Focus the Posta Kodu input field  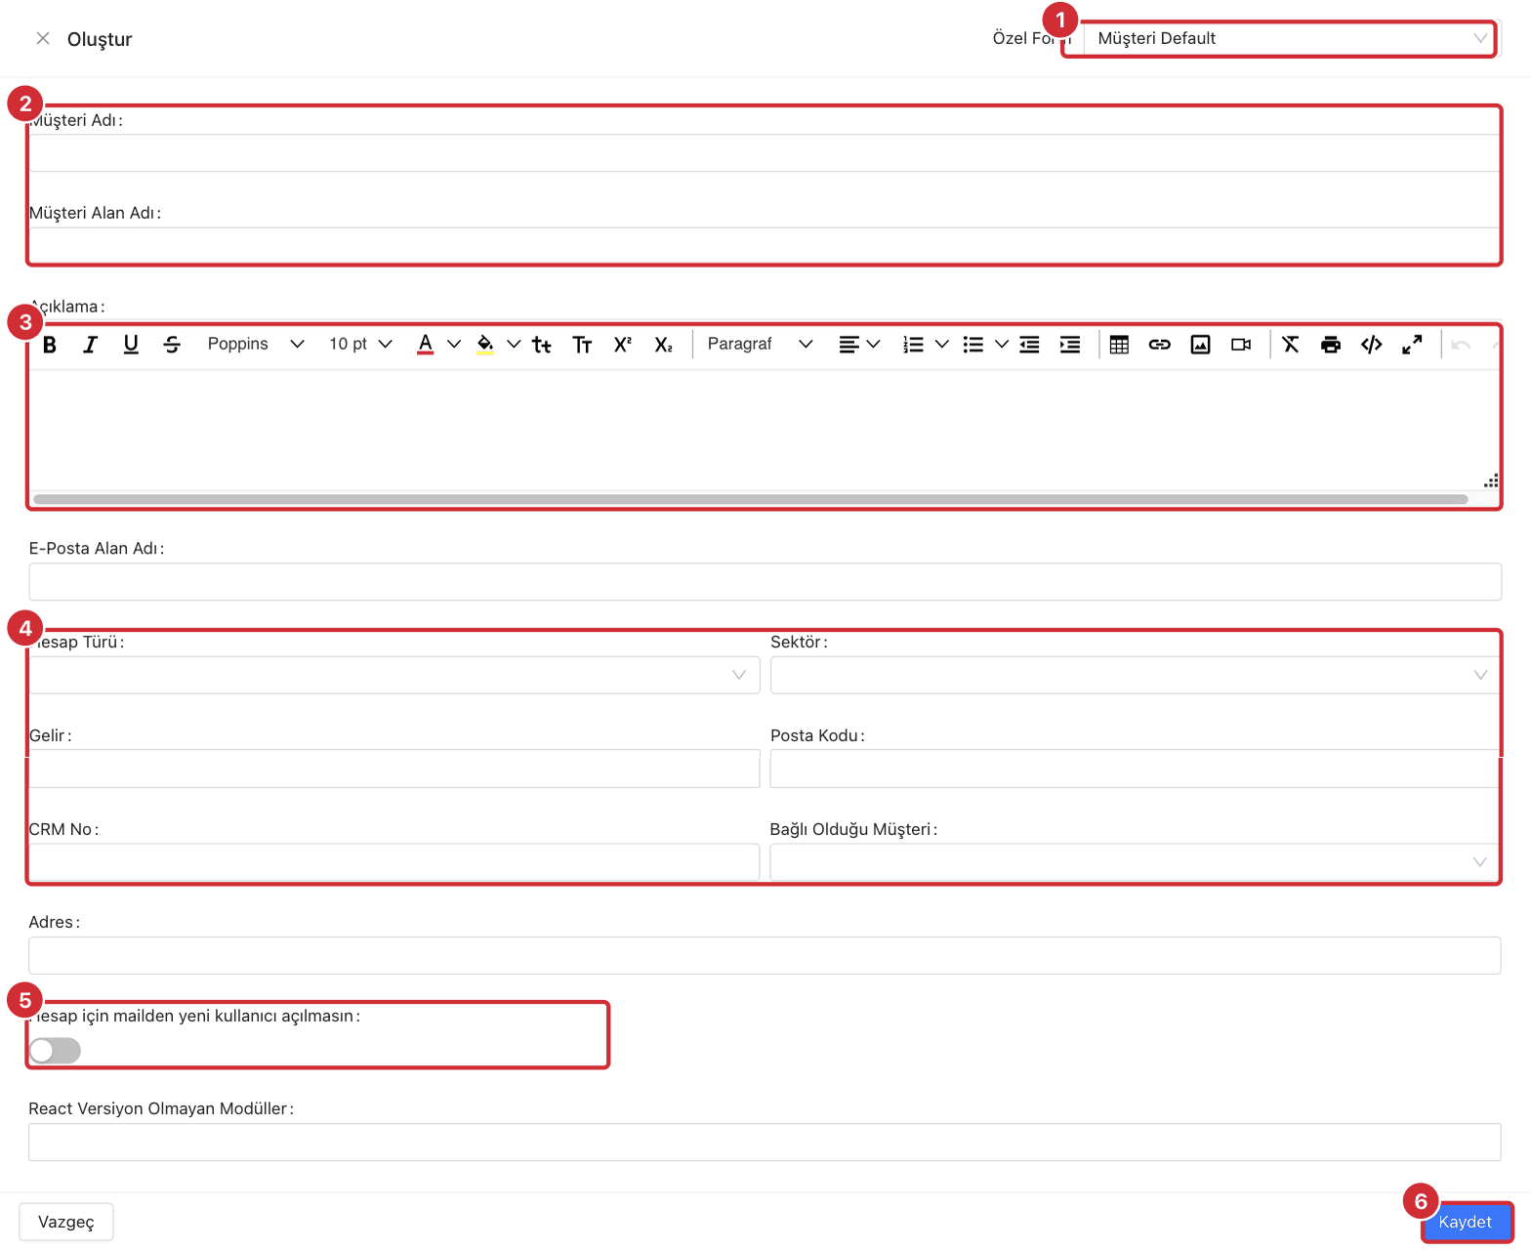pyautogui.click(x=1136, y=769)
